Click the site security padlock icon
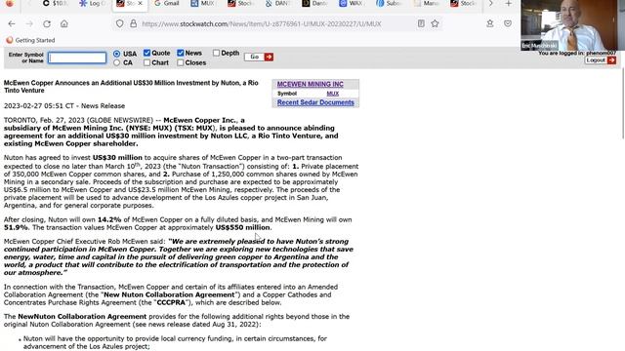Image resolution: width=625 pixels, height=351 pixels. click(133, 23)
